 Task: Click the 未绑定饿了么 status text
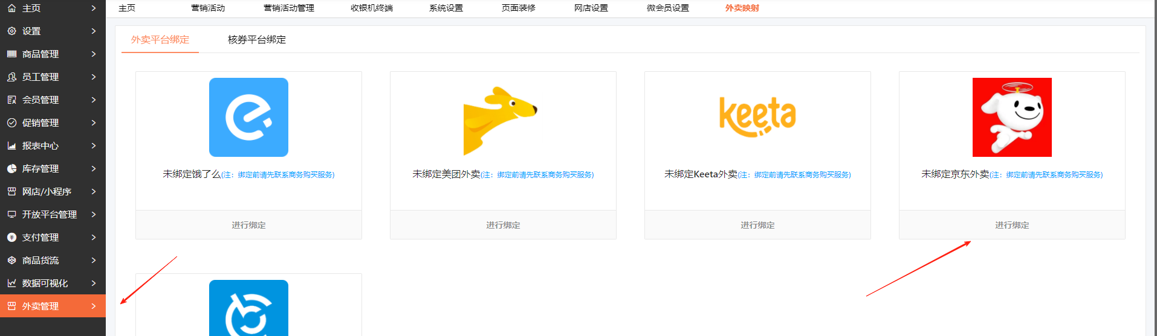192,174
